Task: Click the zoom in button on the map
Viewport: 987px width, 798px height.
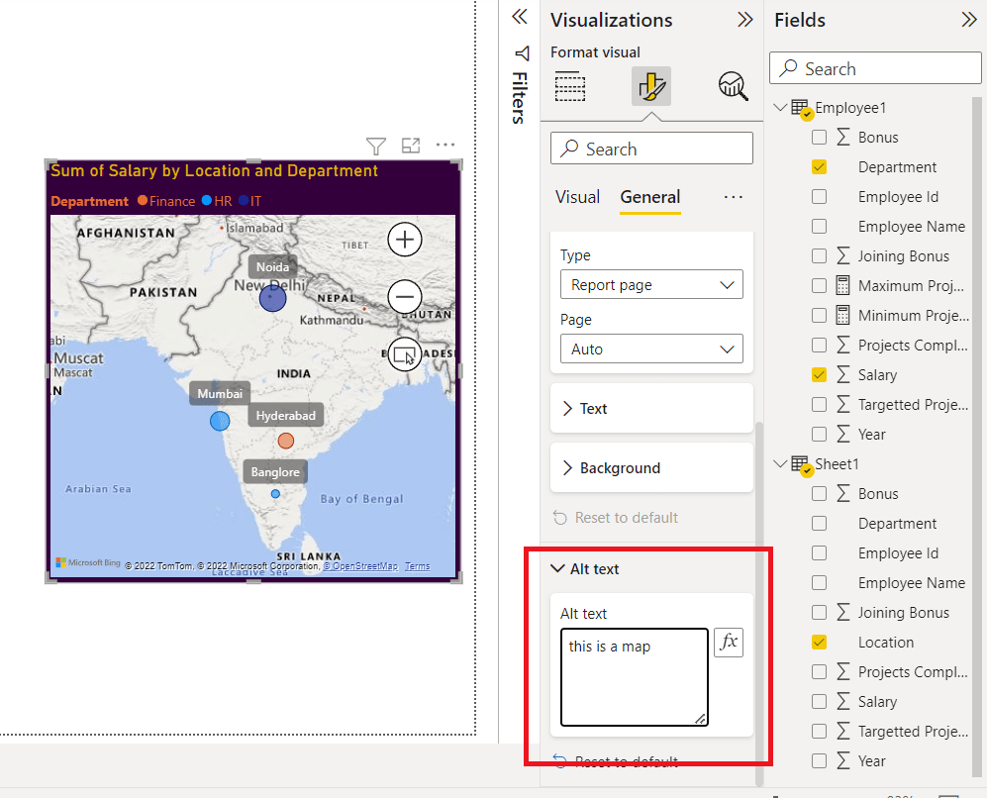Action: click(x=404, y=239)
